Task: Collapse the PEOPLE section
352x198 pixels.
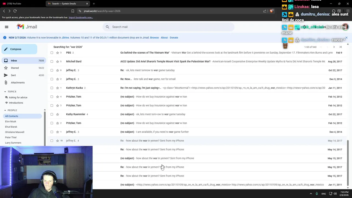Action: coord(5,110)
